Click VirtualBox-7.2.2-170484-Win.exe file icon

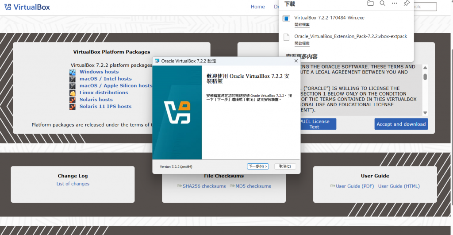click(286, 19)
